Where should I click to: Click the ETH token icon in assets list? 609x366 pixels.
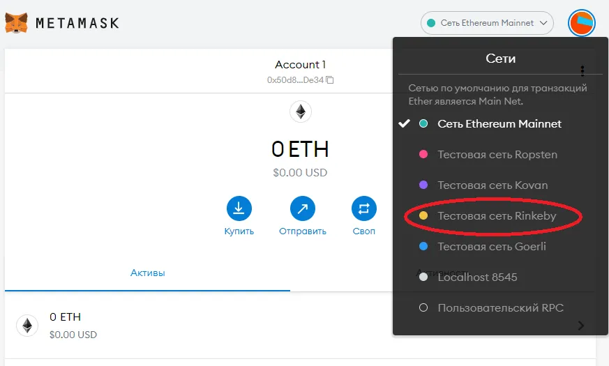[27, 326]
